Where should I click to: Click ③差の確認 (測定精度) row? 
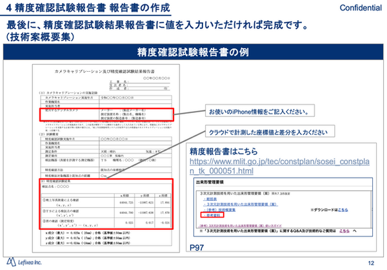coord(106,223)
